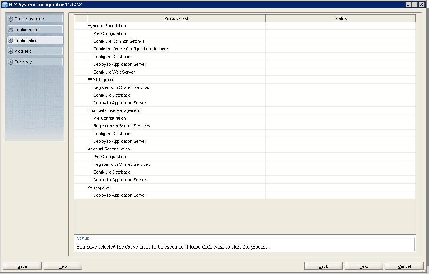Maximize the EPM System Configurator window
Screen dimensions: 429x274
click(x=414, y=4)
